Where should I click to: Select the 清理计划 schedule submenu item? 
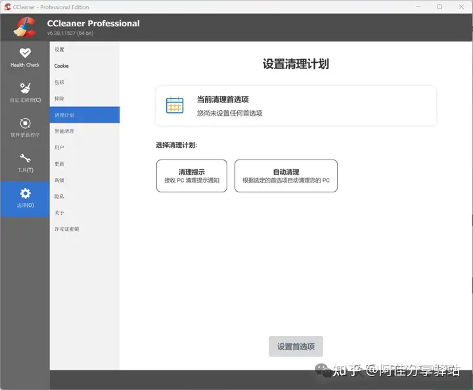(x=85, y=115)
